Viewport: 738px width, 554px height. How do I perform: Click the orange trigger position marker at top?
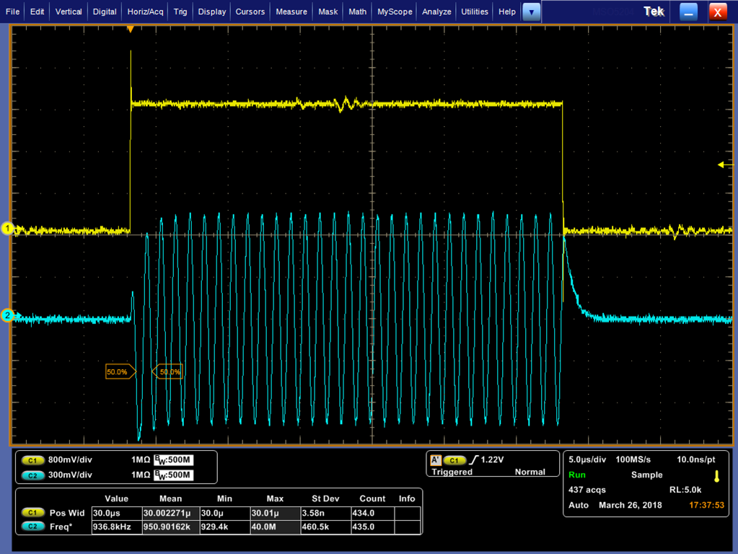coord(131,29)
